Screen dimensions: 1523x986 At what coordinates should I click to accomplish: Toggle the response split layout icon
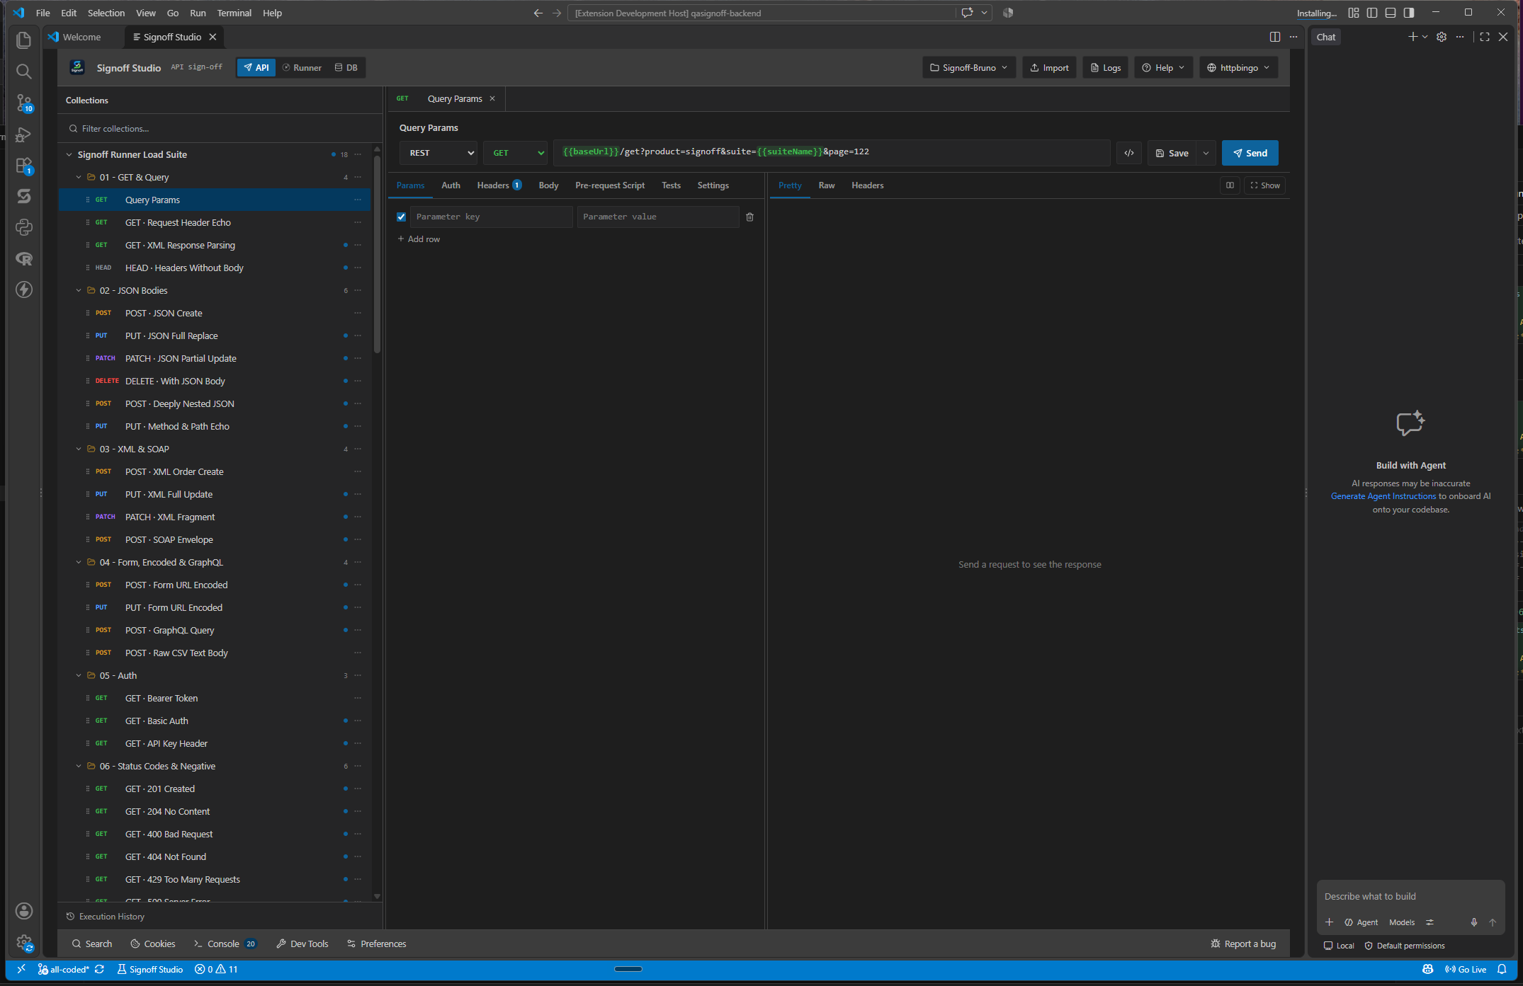[x=1230, y=185]
